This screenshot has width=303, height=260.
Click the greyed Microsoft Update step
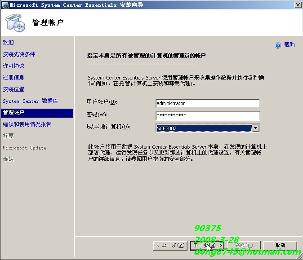coord(25,148)
